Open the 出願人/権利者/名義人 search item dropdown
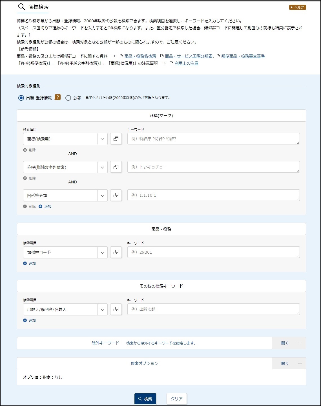Viewport: 321px width, 406px height. (x=65, y=310)
